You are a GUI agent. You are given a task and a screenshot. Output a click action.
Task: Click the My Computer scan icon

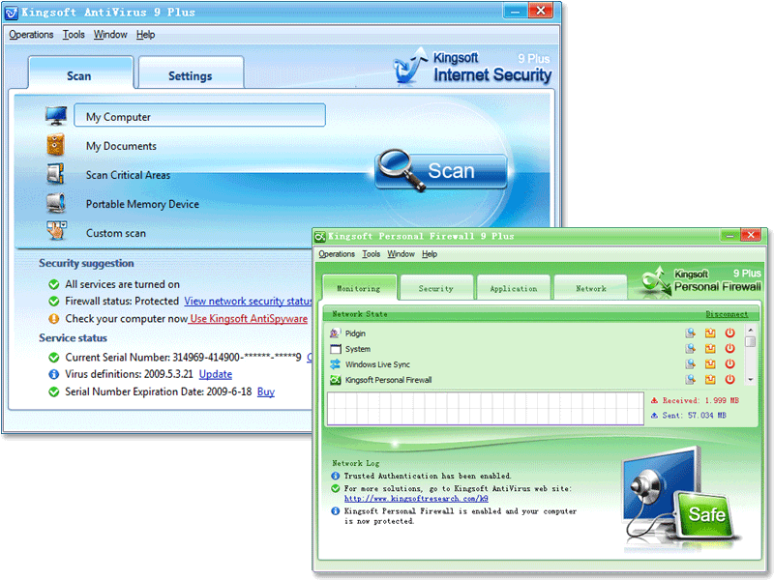(55, 116)
